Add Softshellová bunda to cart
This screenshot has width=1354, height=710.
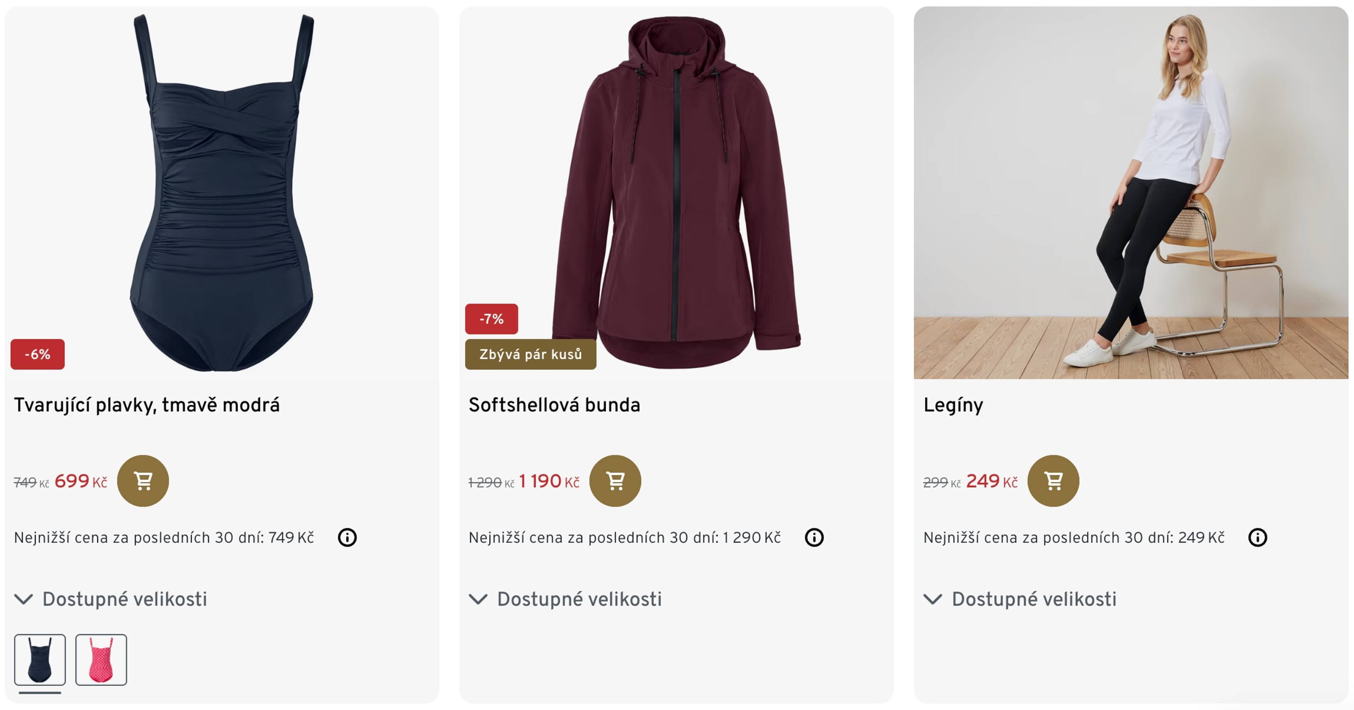(615, 481)
